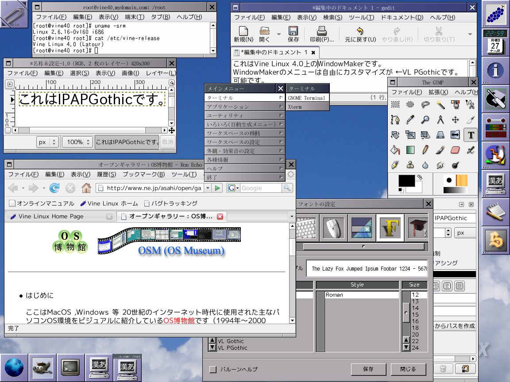
Task: Select the Perspective tool in GIMP
Action: point(440,135)
